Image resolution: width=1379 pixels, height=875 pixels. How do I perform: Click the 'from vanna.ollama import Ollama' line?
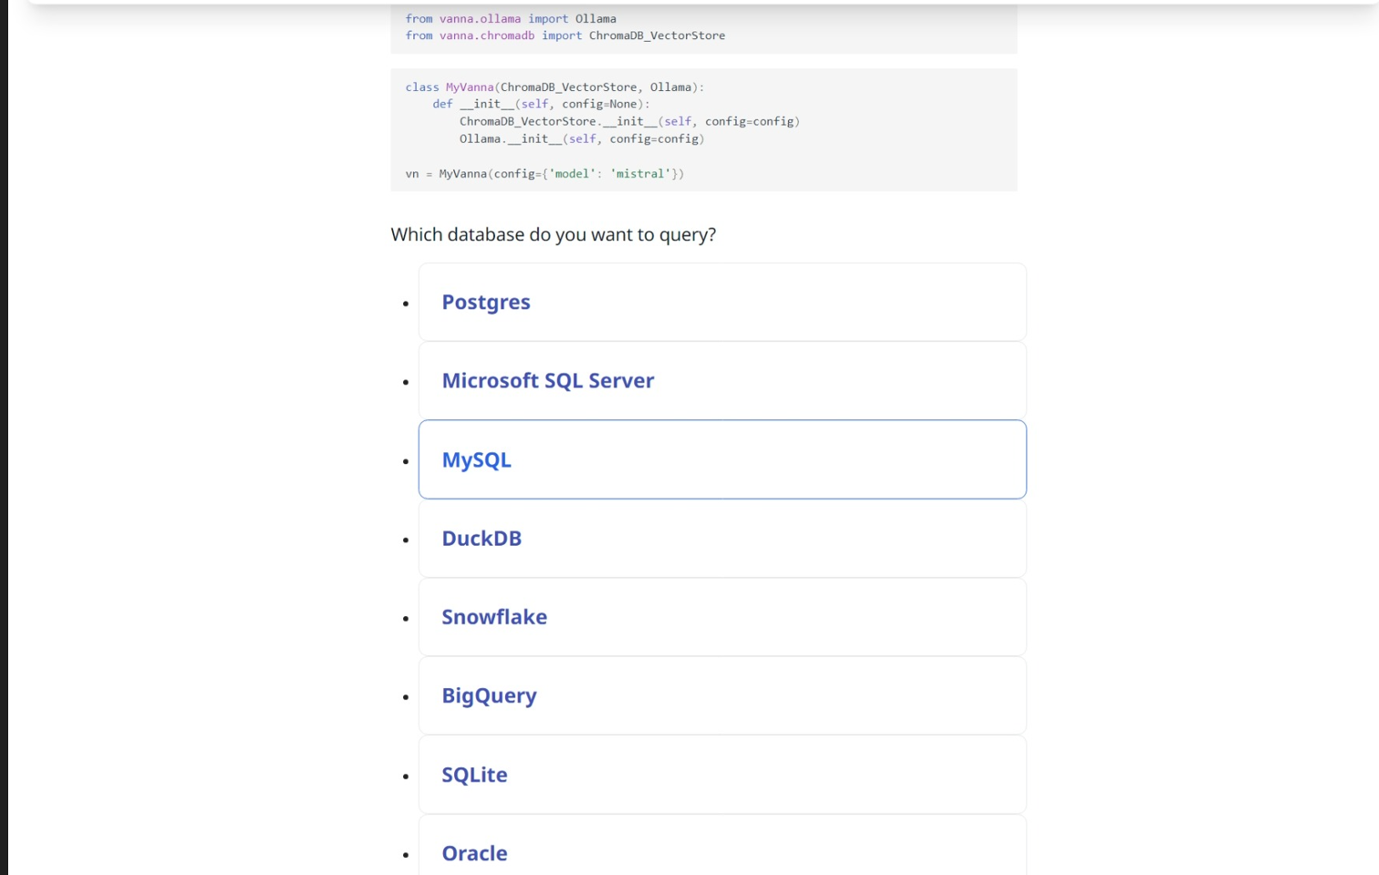coord(511,18)
